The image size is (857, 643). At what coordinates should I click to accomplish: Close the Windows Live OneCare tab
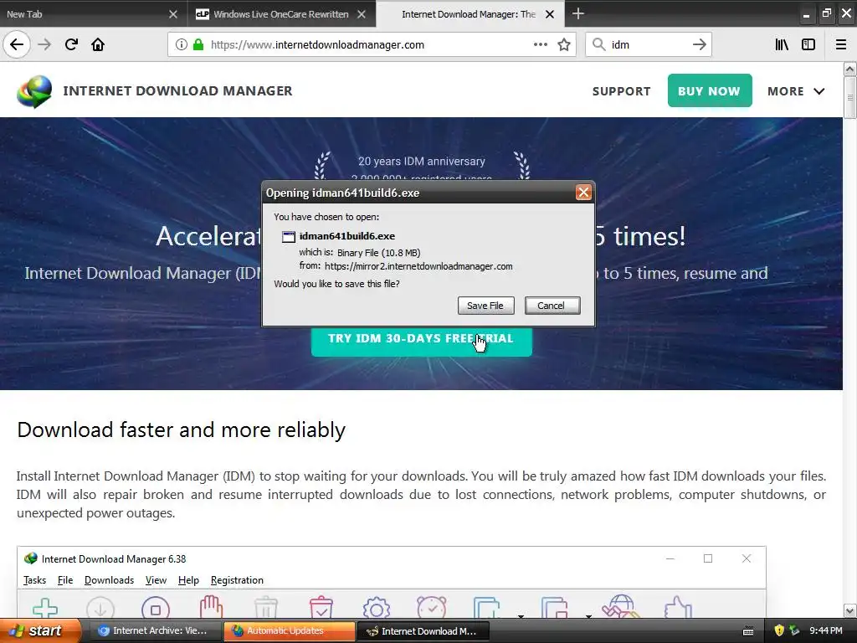click(362, 14)
